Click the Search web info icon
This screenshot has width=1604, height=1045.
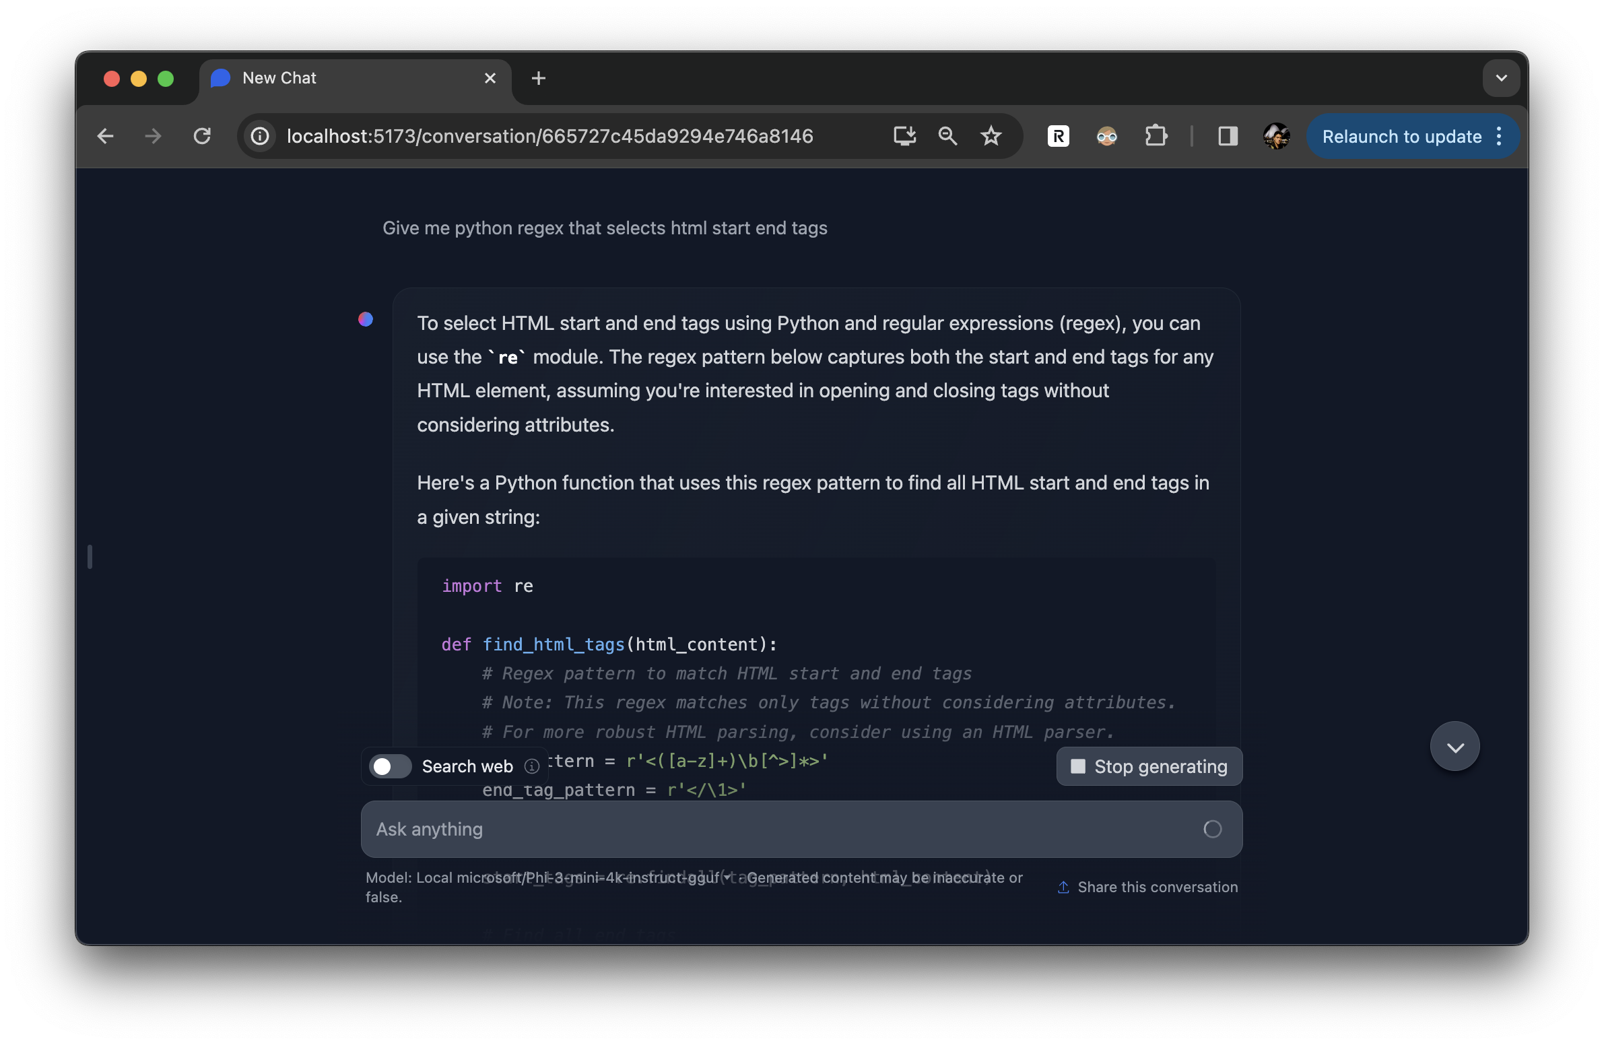pyautogui.click(x=532, y=766)
